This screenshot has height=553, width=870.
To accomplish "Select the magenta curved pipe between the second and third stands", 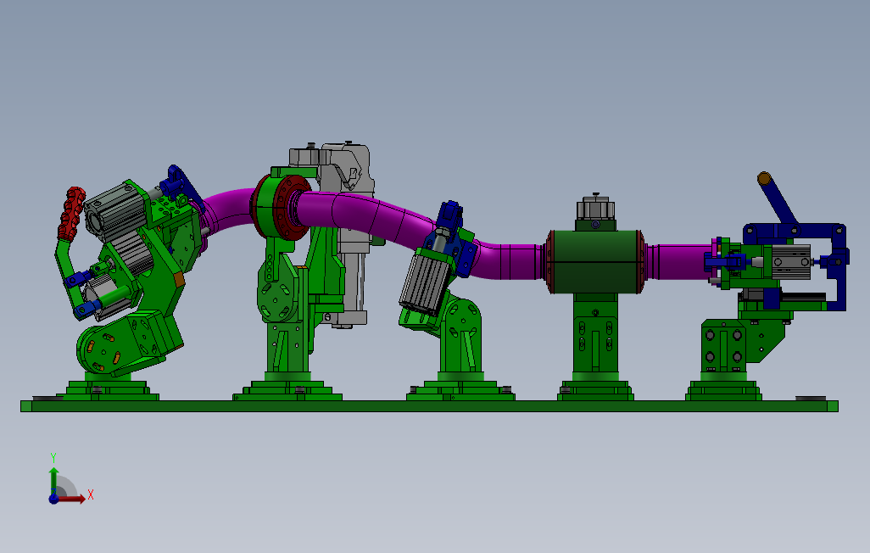I will click(366, 218).
